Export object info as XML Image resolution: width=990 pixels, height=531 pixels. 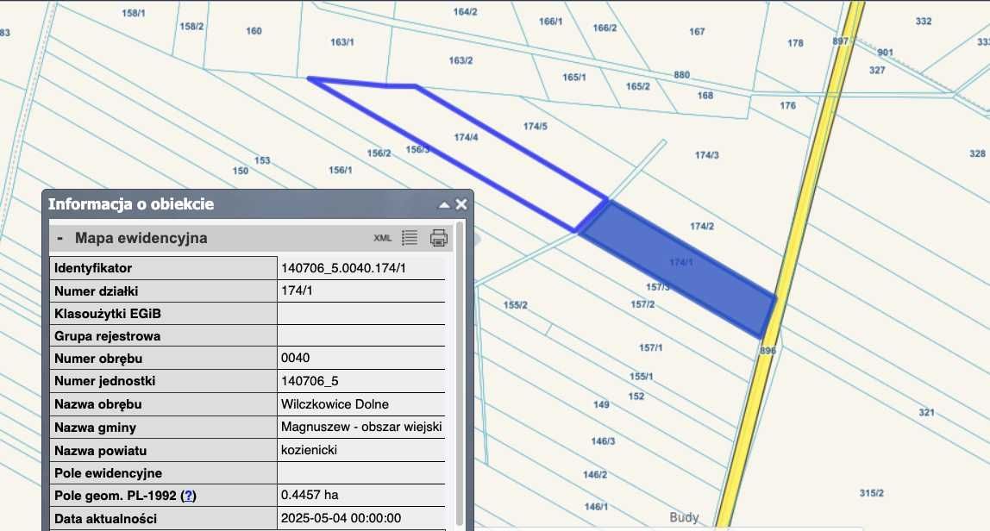click(x=382, y=238)
